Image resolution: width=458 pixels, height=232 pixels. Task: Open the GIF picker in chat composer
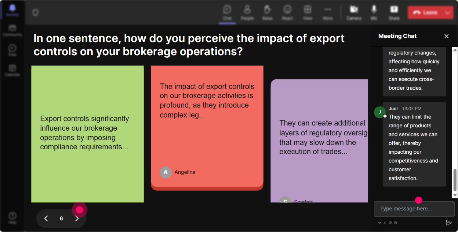pos(395,222)
